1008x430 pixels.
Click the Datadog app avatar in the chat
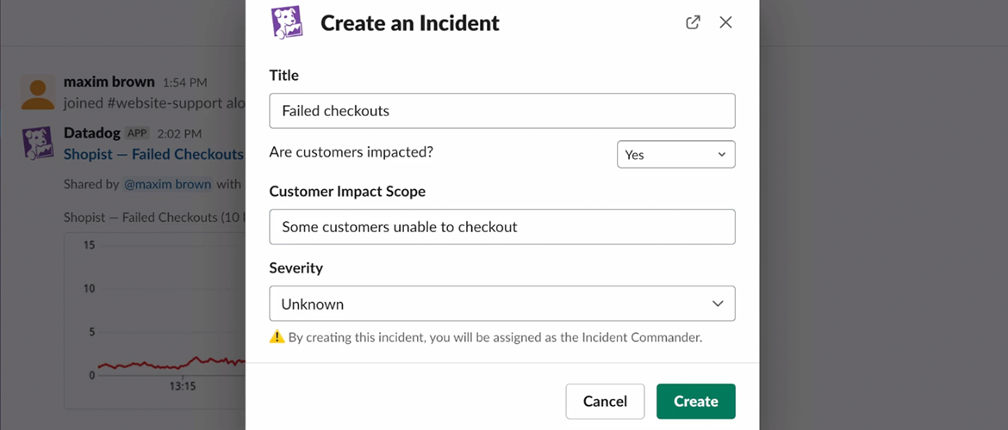(38, 143)
